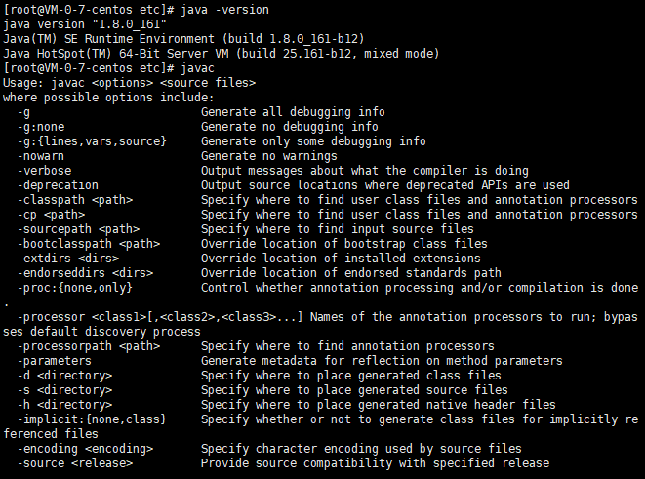Click the '-encoding <encoding>' option

(x=85, y=449)
